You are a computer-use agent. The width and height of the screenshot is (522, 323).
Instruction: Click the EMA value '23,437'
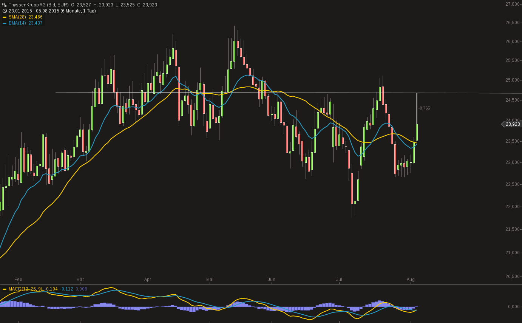tap(36, 23)
